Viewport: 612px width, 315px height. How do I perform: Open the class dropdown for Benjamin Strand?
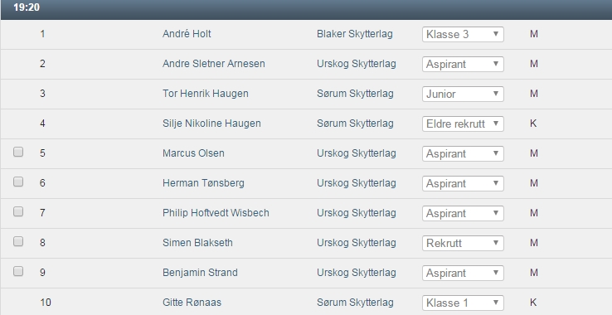click(x=463, y=274)
